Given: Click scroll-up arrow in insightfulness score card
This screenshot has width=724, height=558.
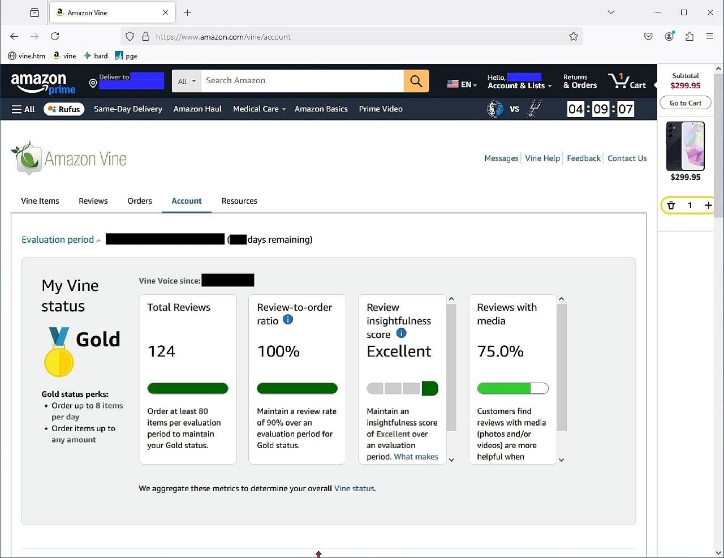Looking at the screenshot, I should [x=451, y=299].
